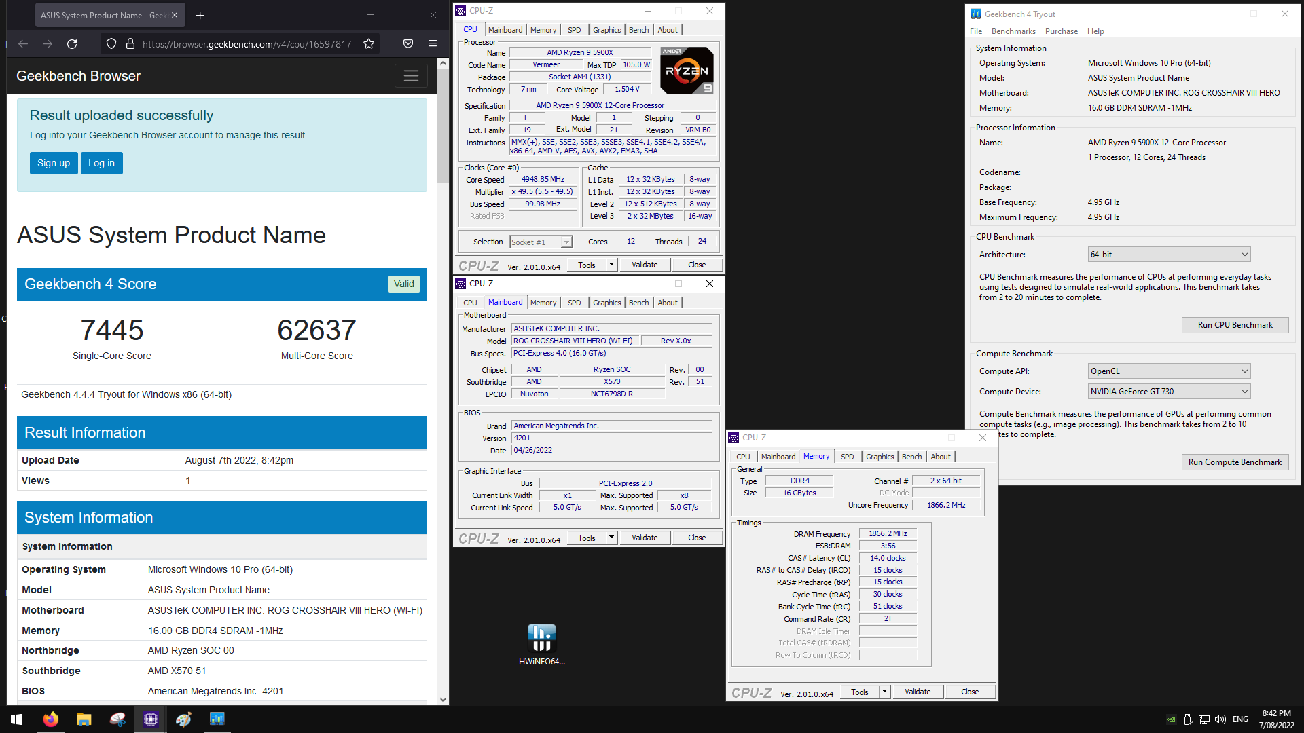Toggle the Geekbench Browser hamburger menu
Viewport: 1304px width, 733px height.
pyautogui.click(x=411, y=76)
